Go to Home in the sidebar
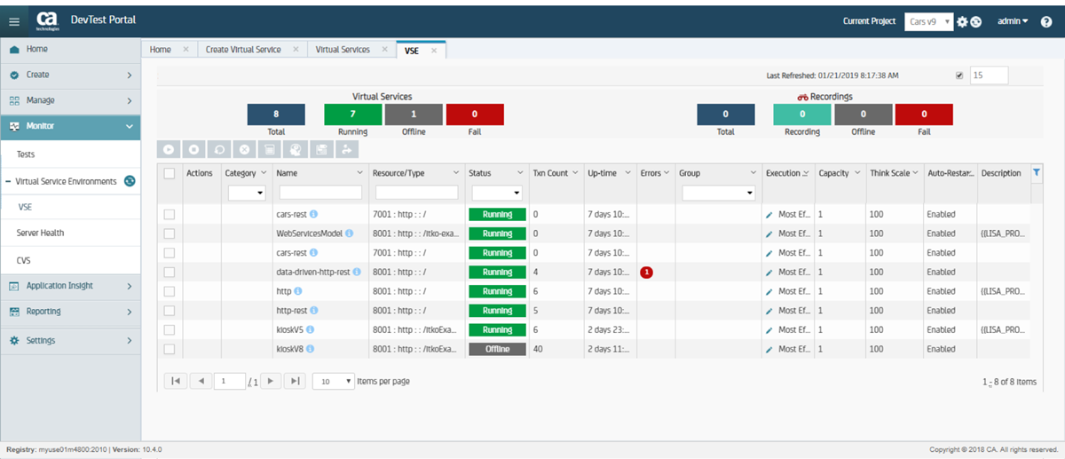 [70, 50]
